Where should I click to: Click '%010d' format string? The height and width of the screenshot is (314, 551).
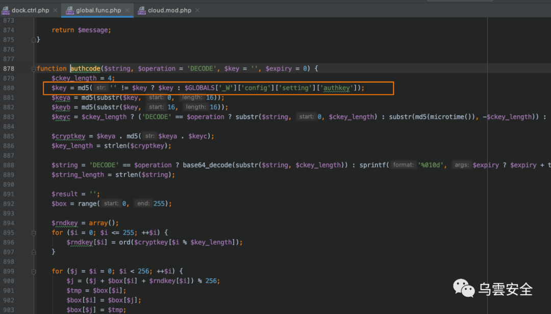[x=430, y=165]
